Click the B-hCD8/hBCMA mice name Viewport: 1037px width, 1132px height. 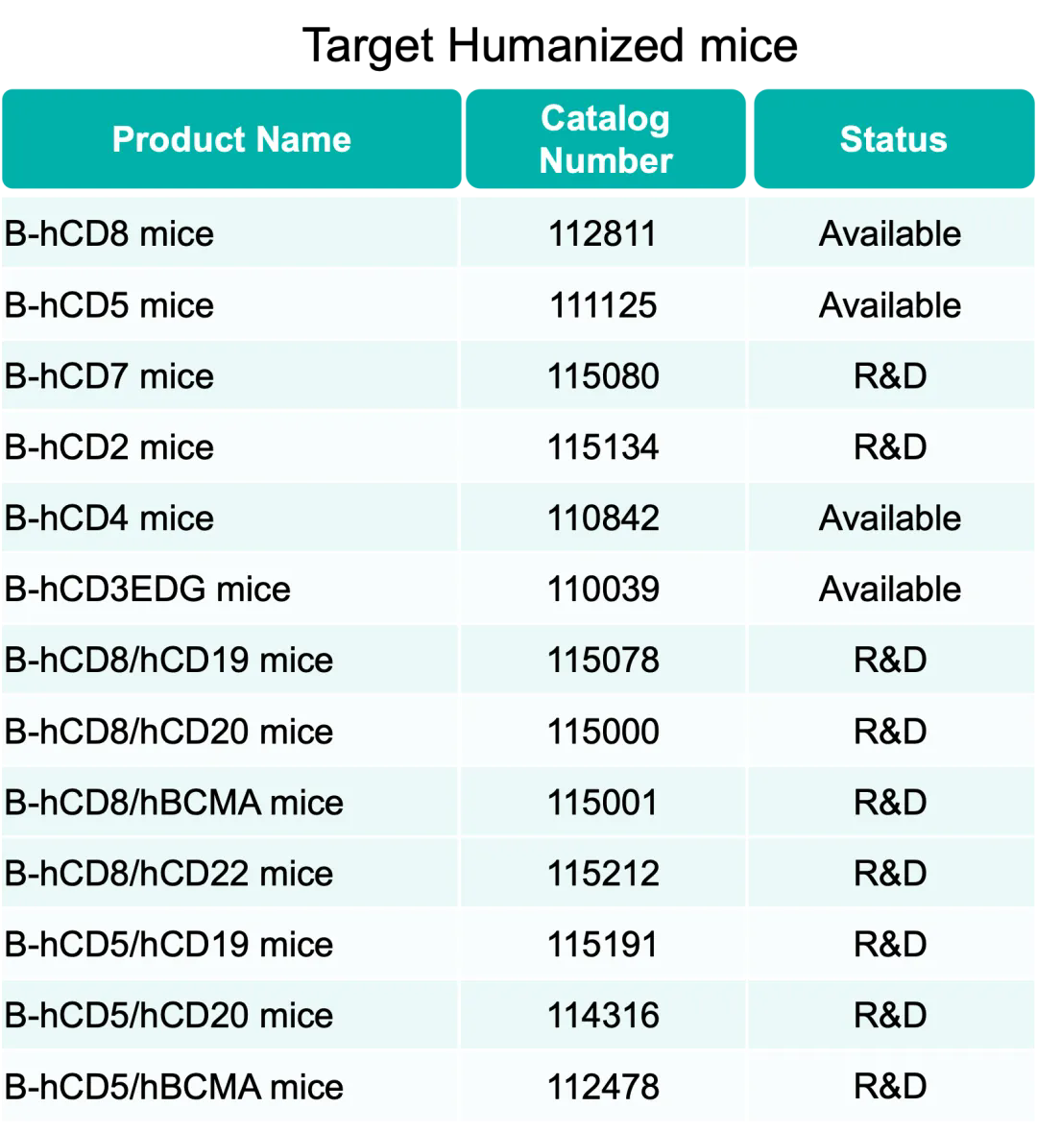(174, 802)
